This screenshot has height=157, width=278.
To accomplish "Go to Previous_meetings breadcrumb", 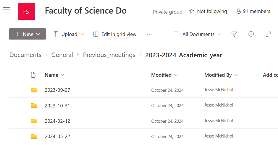I will point(109,55).
